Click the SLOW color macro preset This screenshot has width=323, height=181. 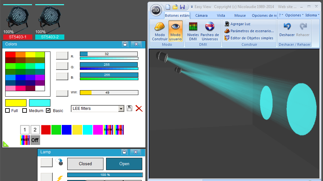click(108, 130)
